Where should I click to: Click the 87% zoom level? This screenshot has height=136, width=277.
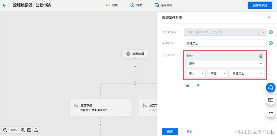[14, 130]
